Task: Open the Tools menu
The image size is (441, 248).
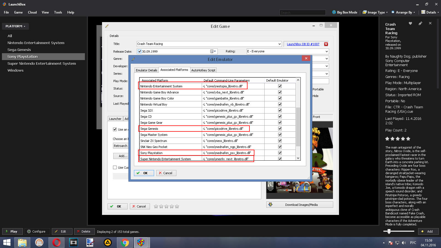Action: click(58, 12)
